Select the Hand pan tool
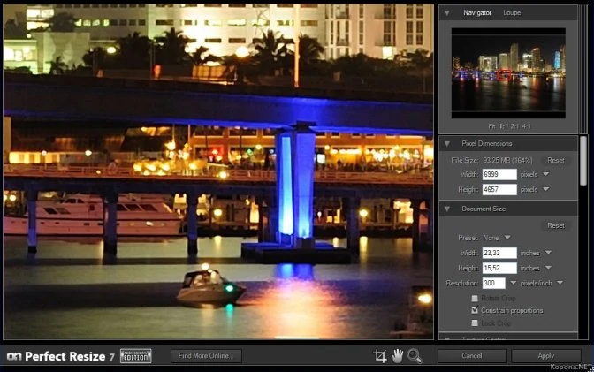Image resolution: width=594 pixels, height=372 pixels. click(x=398, y=356)
